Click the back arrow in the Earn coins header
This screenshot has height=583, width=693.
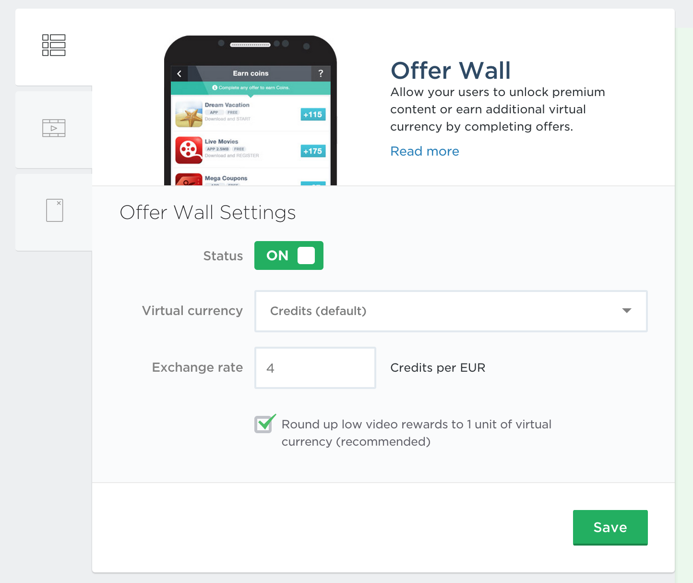click(179, 73)
